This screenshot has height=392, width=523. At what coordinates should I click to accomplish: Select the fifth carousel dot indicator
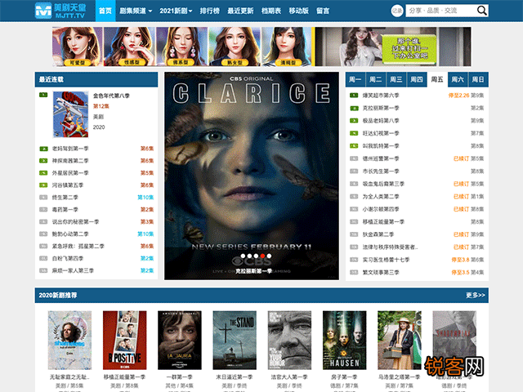tap(269, 256)
